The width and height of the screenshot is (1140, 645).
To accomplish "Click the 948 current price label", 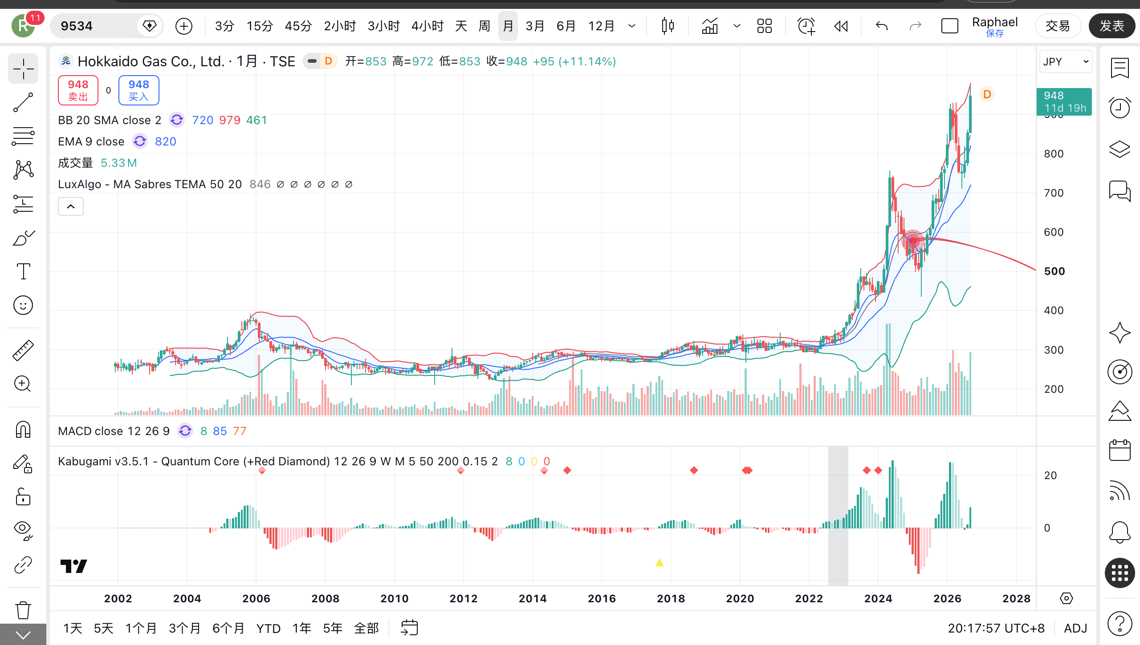I will 1064,102.
